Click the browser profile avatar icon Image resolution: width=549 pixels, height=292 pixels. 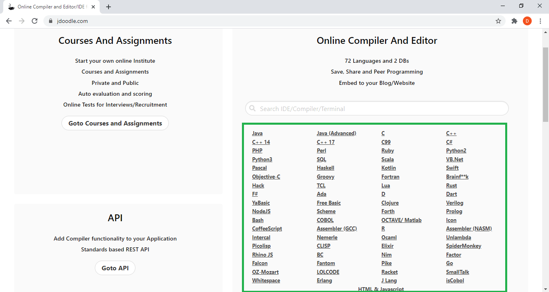coord(527,21)
